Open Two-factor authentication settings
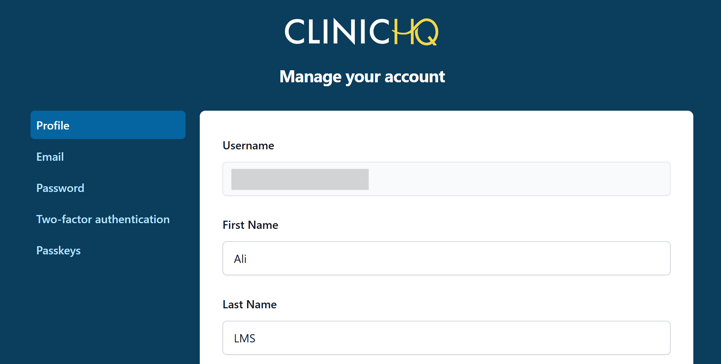 click(x=103, y=219)
